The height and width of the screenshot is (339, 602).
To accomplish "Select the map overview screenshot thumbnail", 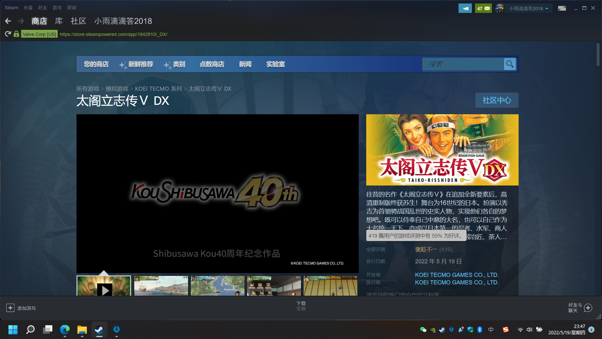I will pyautogui.click(x=218, y=286).
